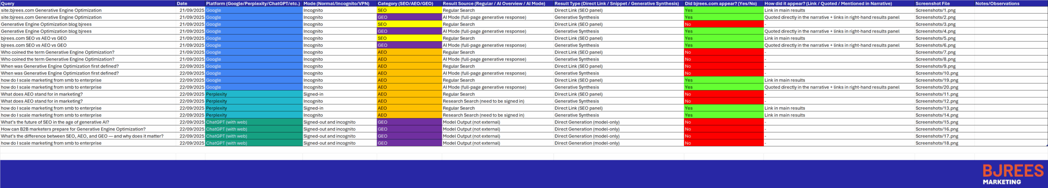Click the BJREES Marketing logo

(1013, 174)
